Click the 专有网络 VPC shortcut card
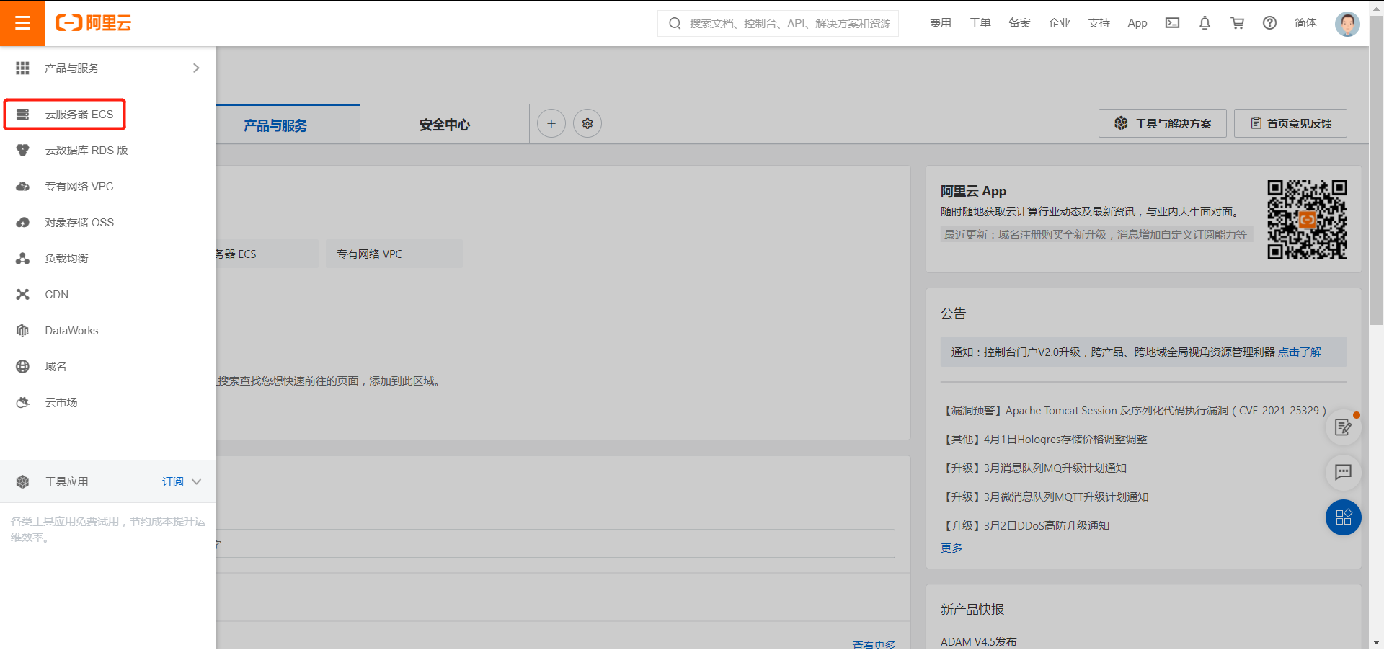 tap(394, 254)
